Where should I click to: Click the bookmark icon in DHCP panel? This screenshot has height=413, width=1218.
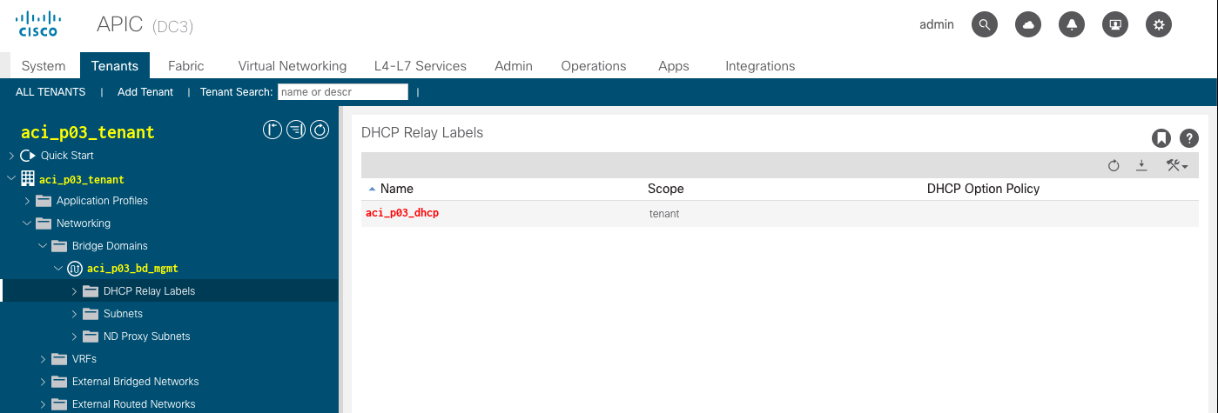click(1161, 138)
